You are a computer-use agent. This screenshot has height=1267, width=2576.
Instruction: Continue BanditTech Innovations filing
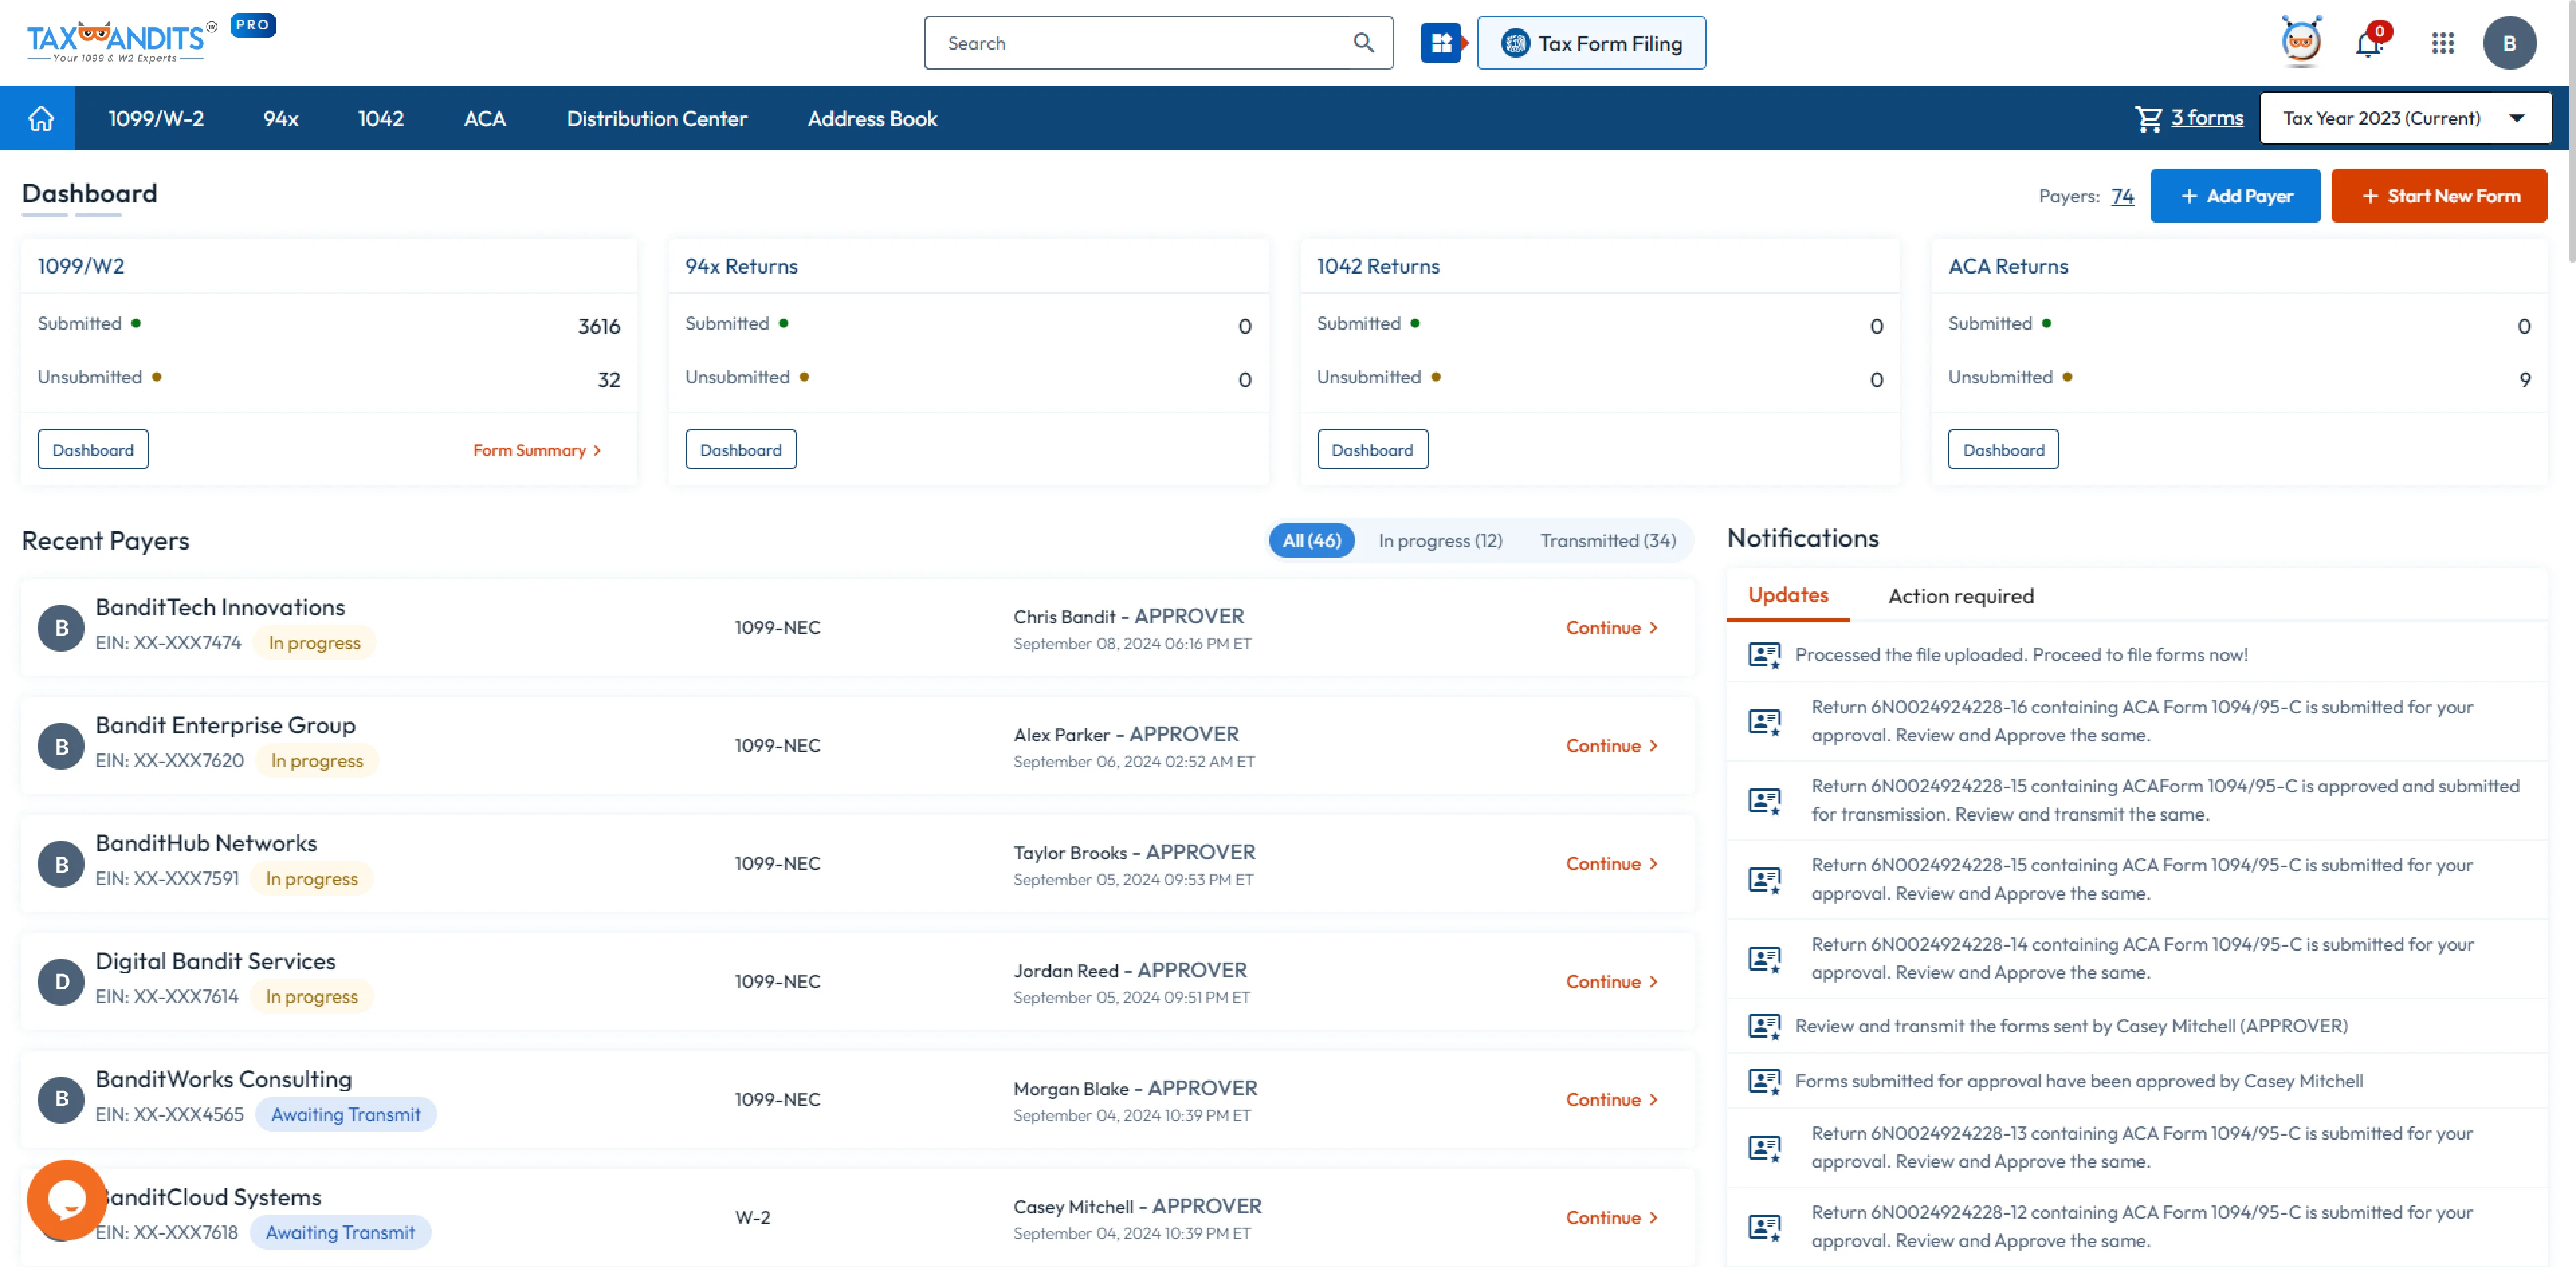pos(1612,627)
